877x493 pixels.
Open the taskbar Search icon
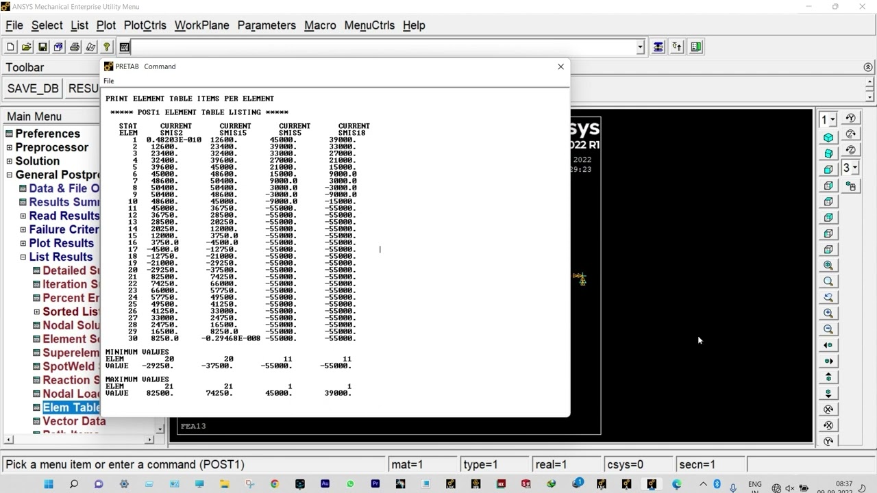[x=73, y=484]
